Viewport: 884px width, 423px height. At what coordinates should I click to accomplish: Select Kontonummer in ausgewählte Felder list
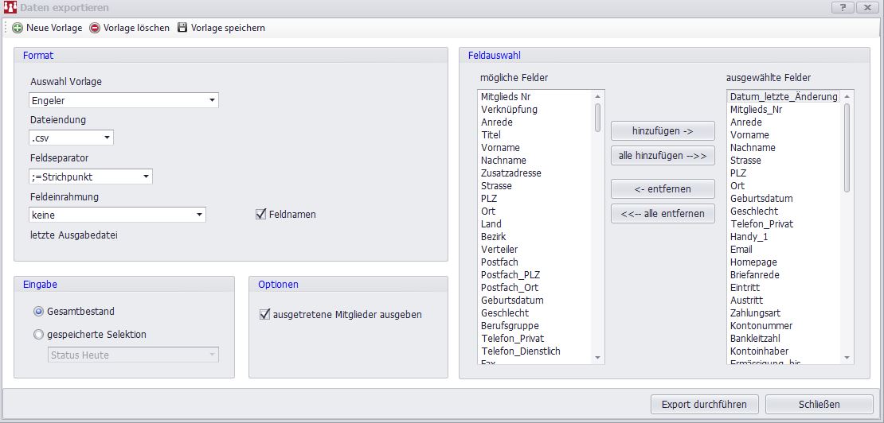(x=761, y=326)
